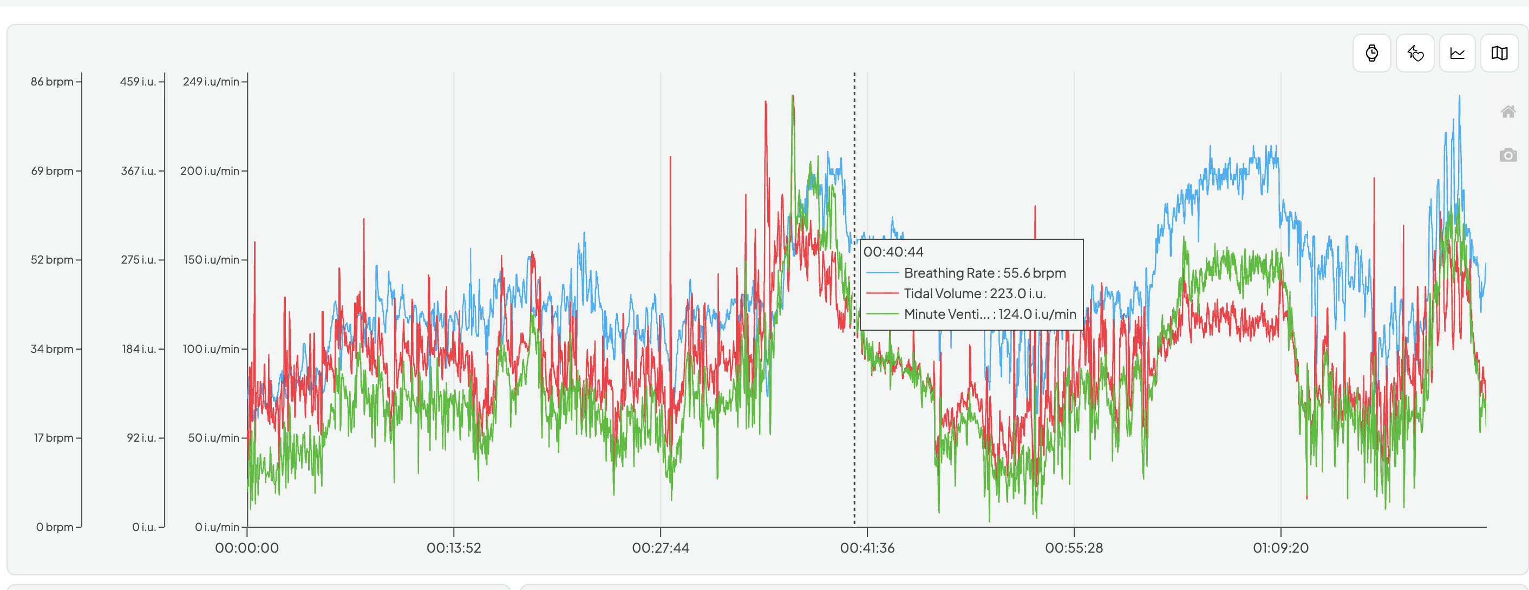Click the 00:41:36 time axis label
This screenshot has width=1529, height=590.
tap(867, 548)
